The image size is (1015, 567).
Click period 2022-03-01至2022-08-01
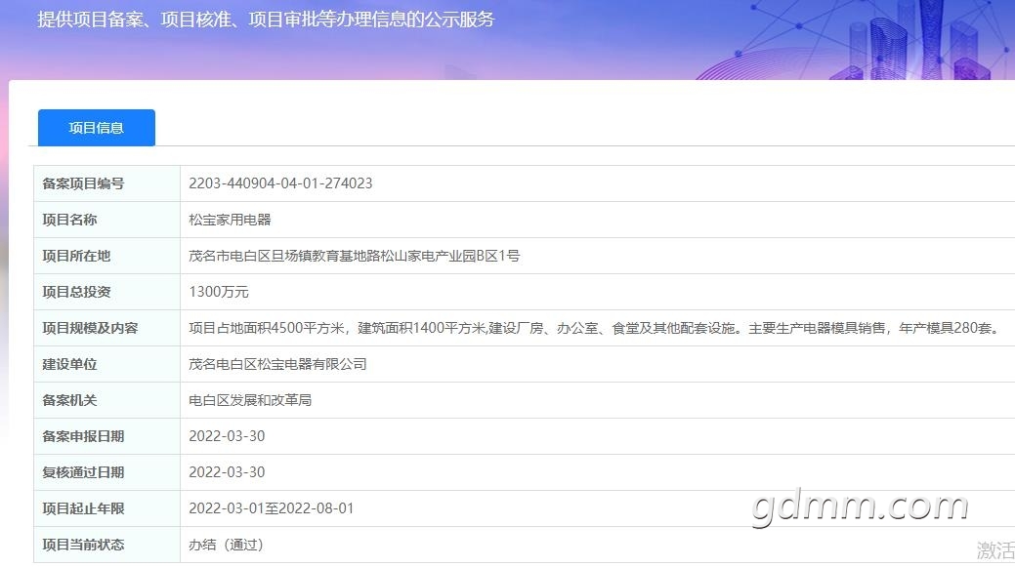pos(272,508)
